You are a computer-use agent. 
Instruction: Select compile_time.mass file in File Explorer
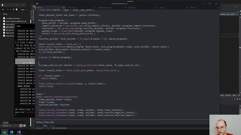pos(13,18)
